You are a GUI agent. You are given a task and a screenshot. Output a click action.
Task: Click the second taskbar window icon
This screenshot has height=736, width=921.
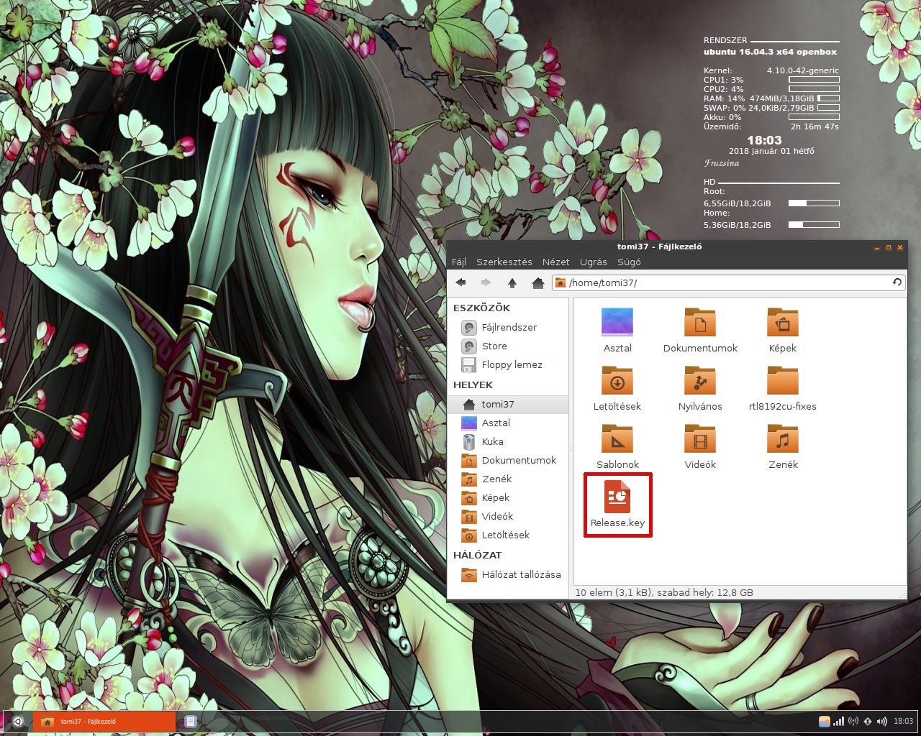point(191,722)
